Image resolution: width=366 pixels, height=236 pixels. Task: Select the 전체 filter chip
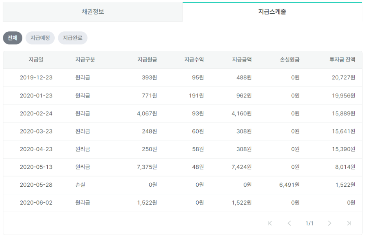pyautogui.click(x=13, y=38)
